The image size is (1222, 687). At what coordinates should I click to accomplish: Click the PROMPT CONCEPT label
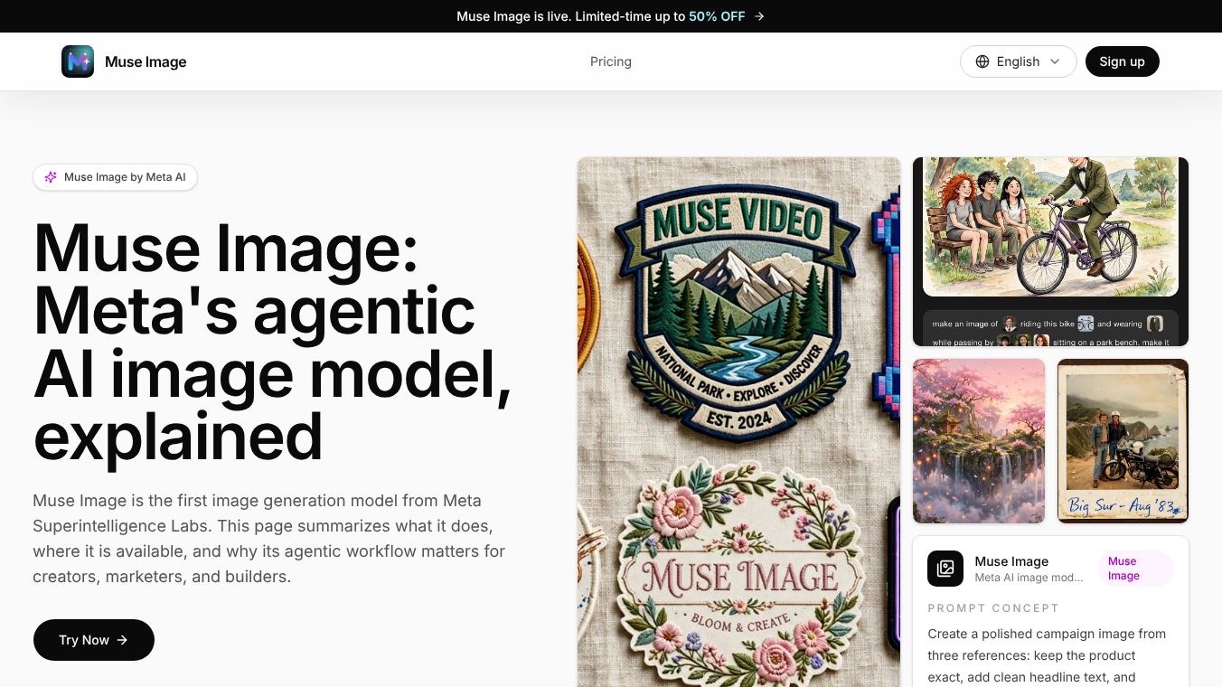click(x=993, y=608)
